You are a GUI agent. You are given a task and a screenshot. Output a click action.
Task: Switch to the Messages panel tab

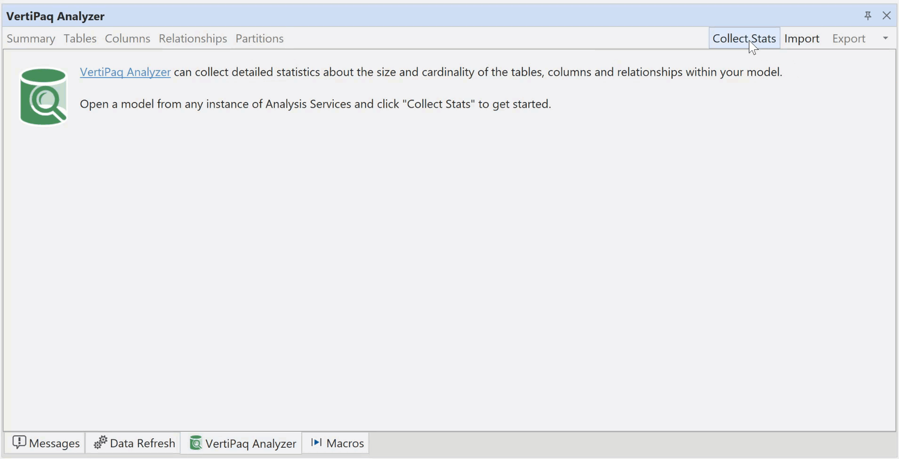(45, 443)
